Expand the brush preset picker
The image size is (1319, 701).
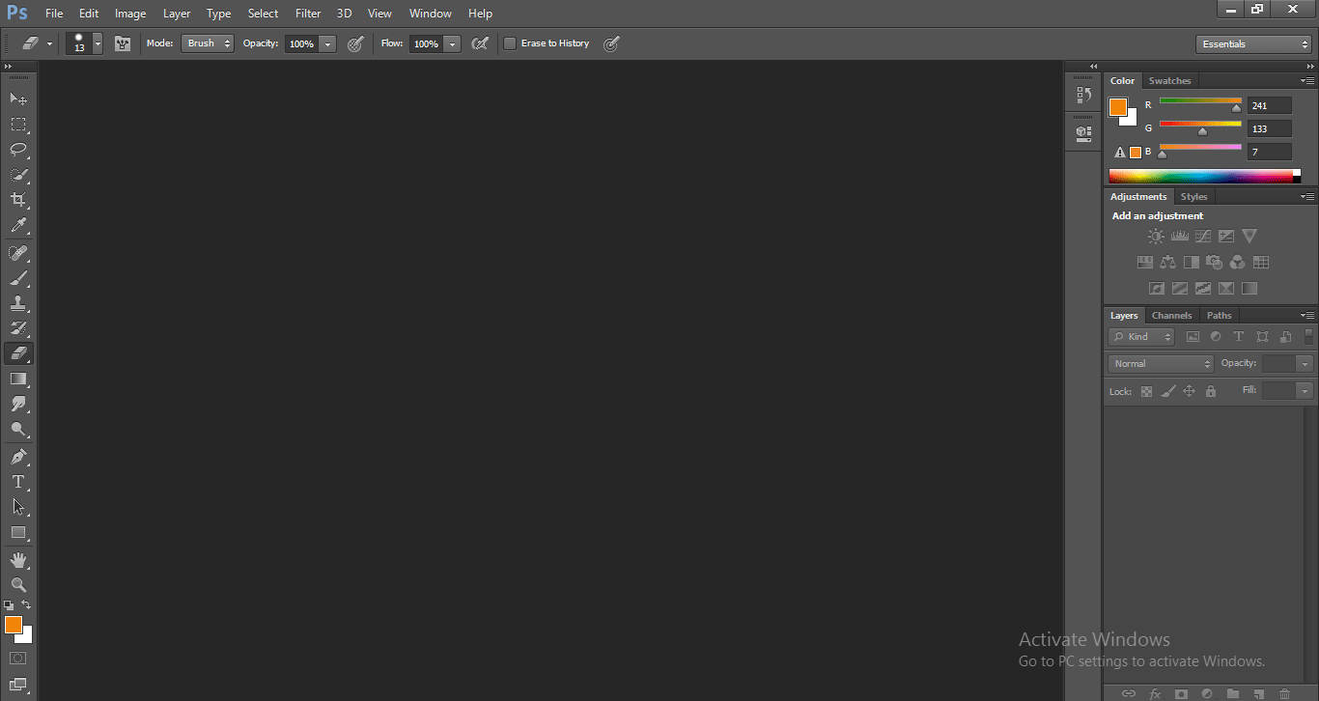97,43
